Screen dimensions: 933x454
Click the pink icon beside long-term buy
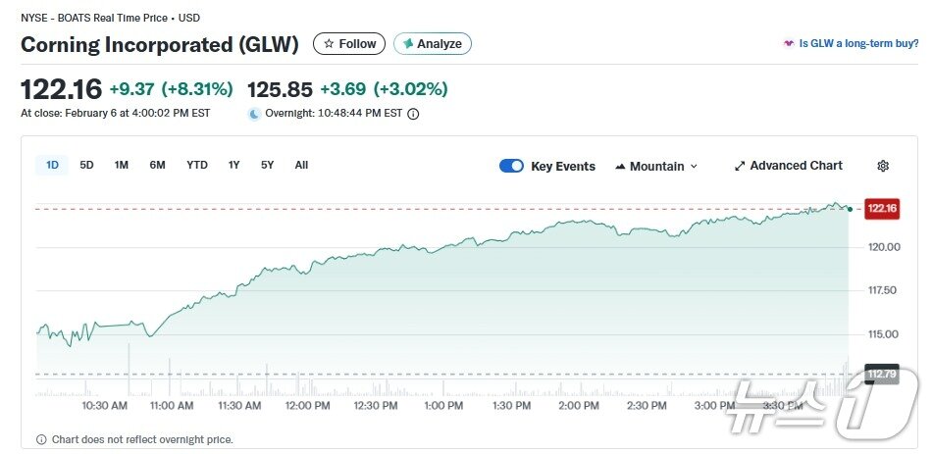coord(788,44)
